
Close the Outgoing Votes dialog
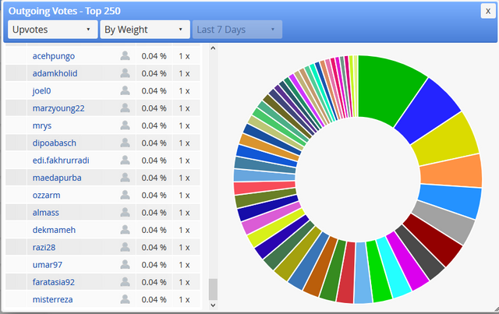488,11
